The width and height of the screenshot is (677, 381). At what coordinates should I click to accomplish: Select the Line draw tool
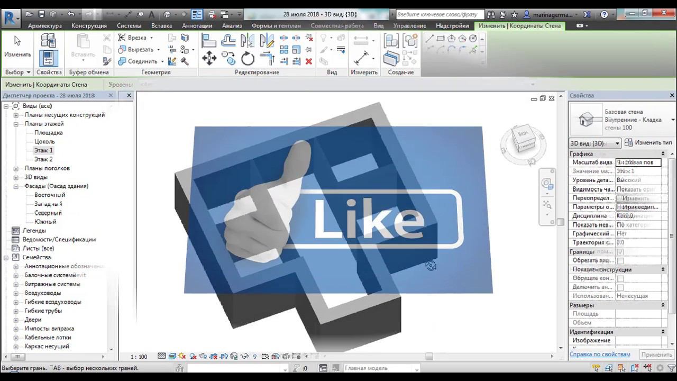click(429, 38)
